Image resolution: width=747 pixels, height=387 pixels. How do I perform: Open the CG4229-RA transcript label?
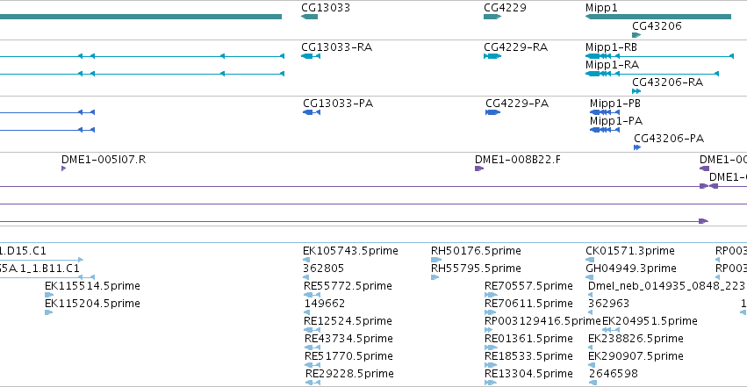(515, 47)
